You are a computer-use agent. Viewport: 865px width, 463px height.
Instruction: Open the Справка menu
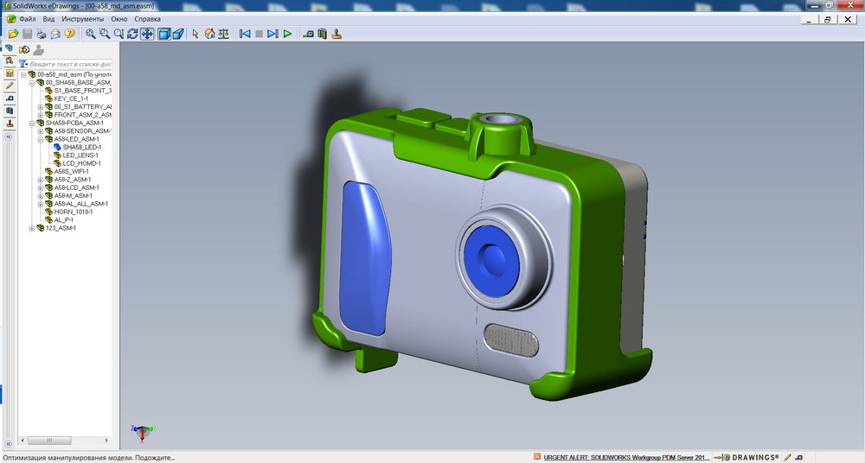click(147, 19)
